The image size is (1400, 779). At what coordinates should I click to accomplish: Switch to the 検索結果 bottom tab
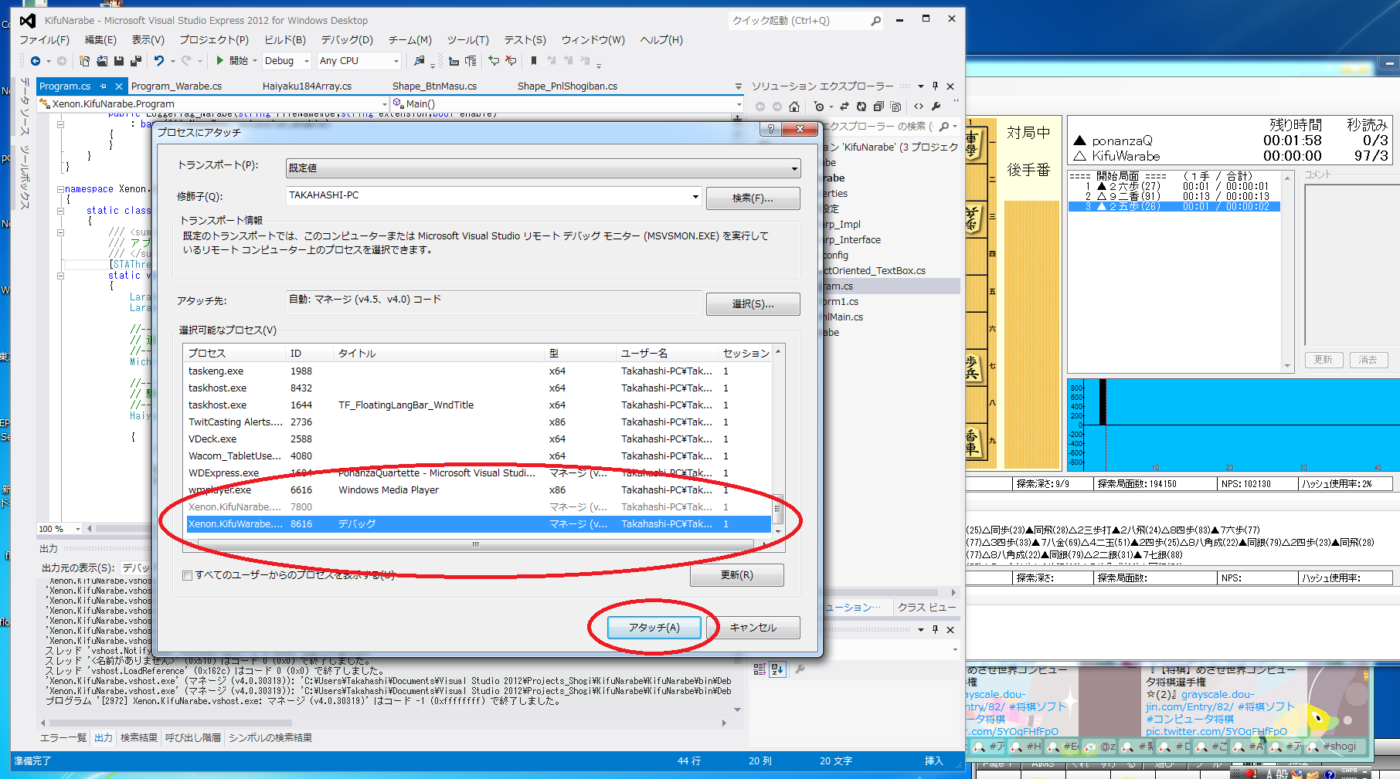139,738
